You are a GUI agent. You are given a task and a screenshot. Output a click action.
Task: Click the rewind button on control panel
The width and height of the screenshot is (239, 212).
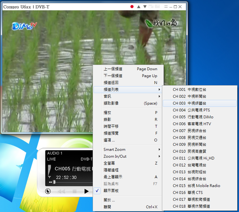[61, 191]
